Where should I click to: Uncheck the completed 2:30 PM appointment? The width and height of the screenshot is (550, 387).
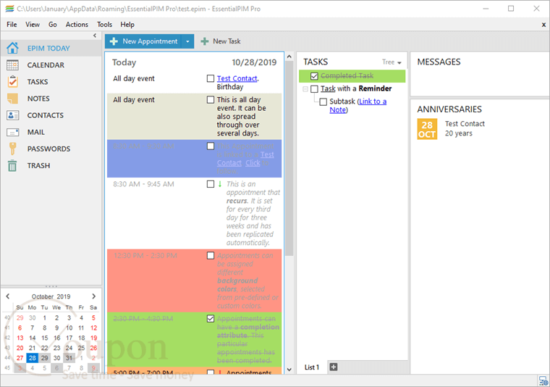point(211,319)
